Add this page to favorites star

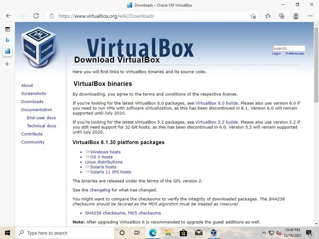point(253,16)
